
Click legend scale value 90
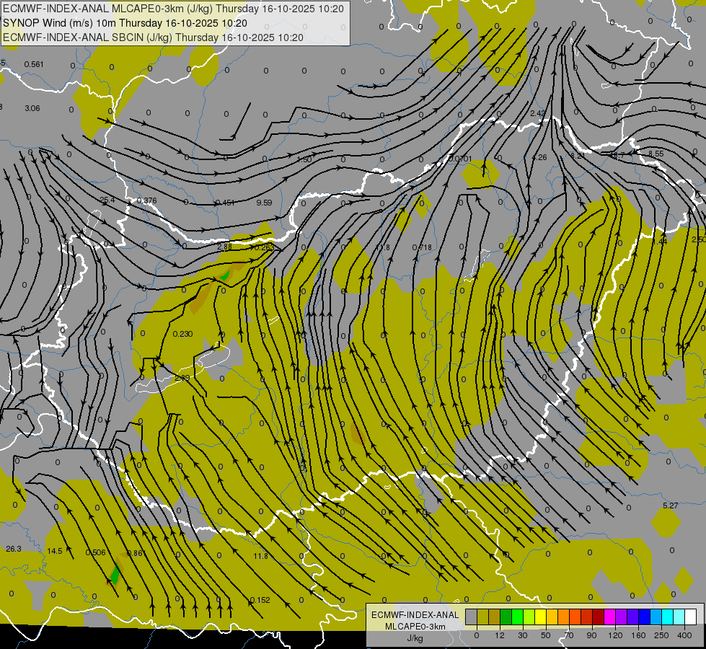click(x=591, y=635)
